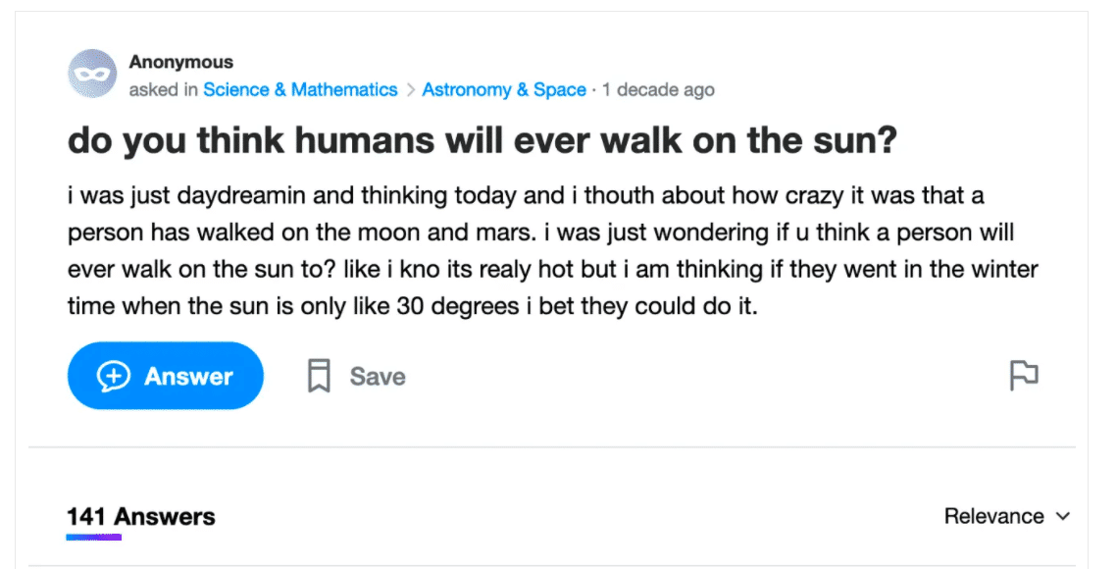
Task: Open the Astronomy & Space category link
Action: click(504, 90)
